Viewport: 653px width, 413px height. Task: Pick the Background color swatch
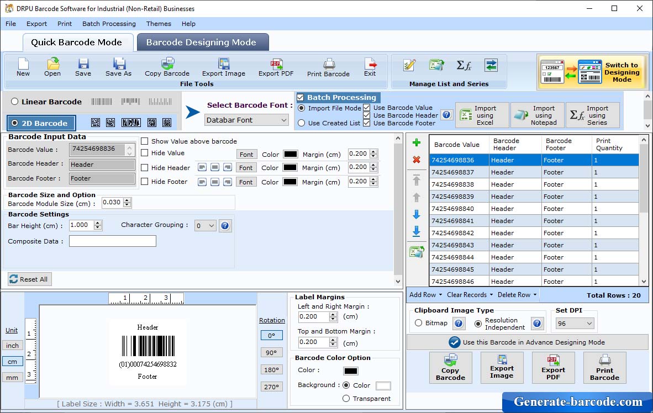(383, 386)
